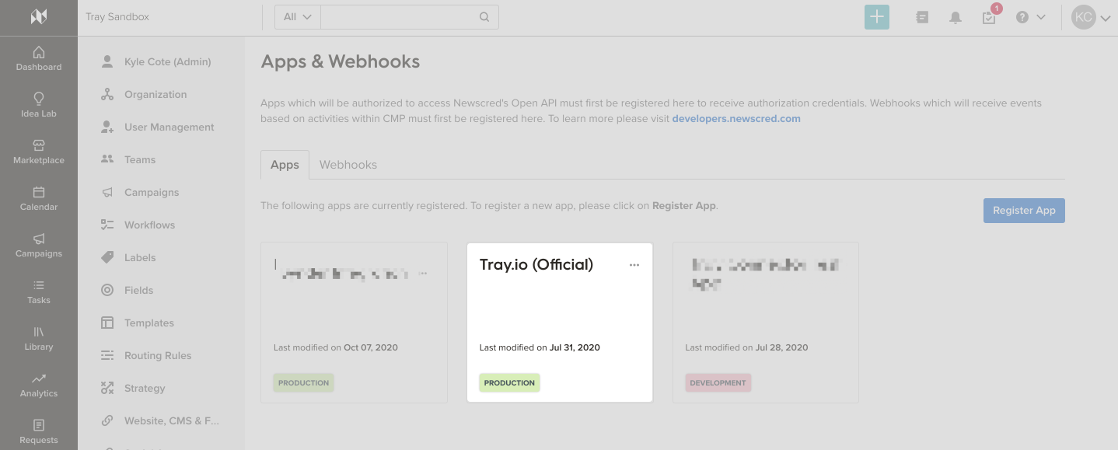Select the Idea Lab sidebar icon
This screenshot has width=1118, height=450.
pyautogui.click(x=38, y=106)
